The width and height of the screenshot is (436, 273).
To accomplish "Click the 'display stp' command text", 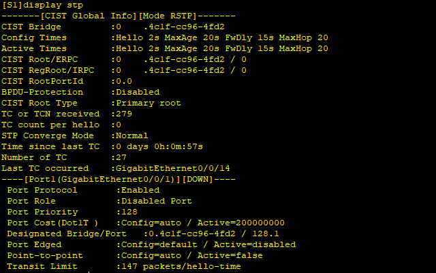I will pos(57,5).
